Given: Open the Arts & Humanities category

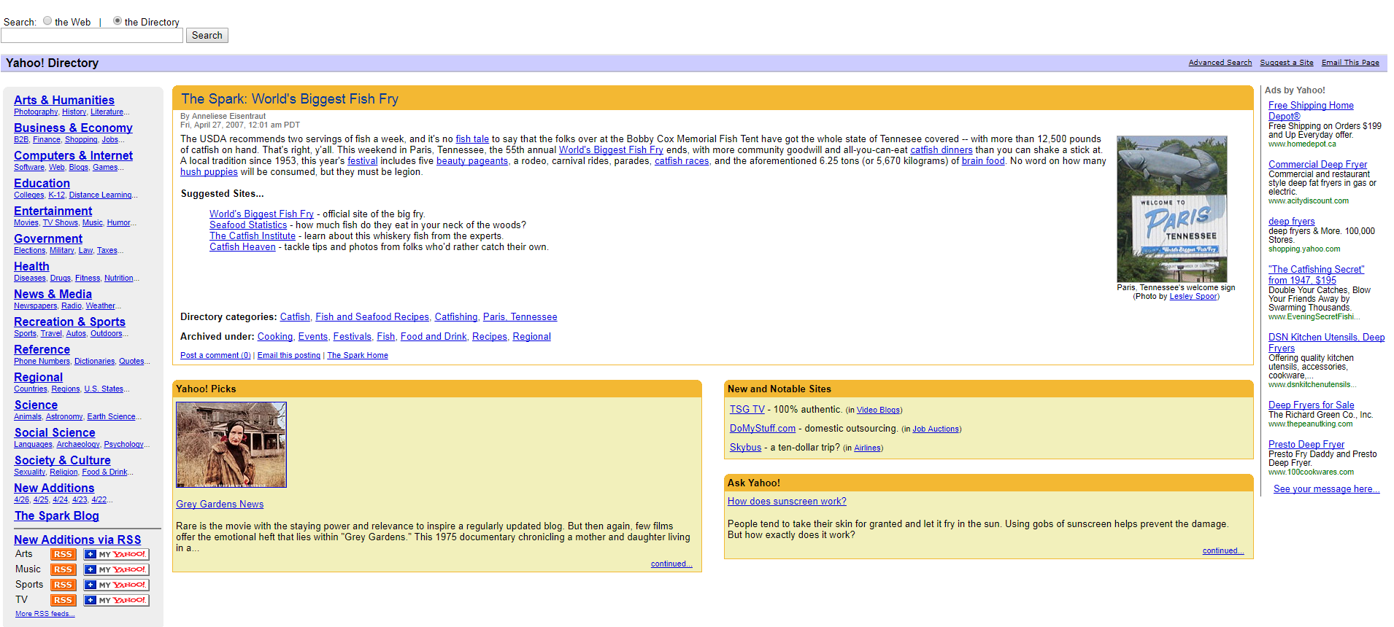Looking at the screenshot, I should click(x=64, y=100).
